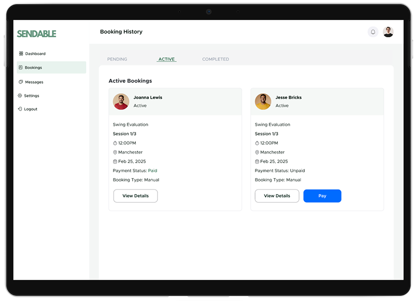
Task: Switch to the Pending tab
Action: click(x=117, y=59)
